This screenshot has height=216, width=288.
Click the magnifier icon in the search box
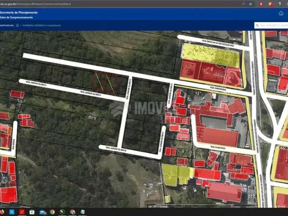click(x=257, y=25)
